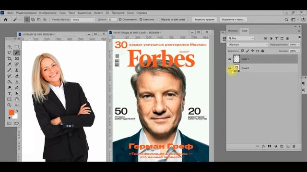Swap foreground and background colors
This screenshot has width=307, height=172.
[x=17, y=111]
